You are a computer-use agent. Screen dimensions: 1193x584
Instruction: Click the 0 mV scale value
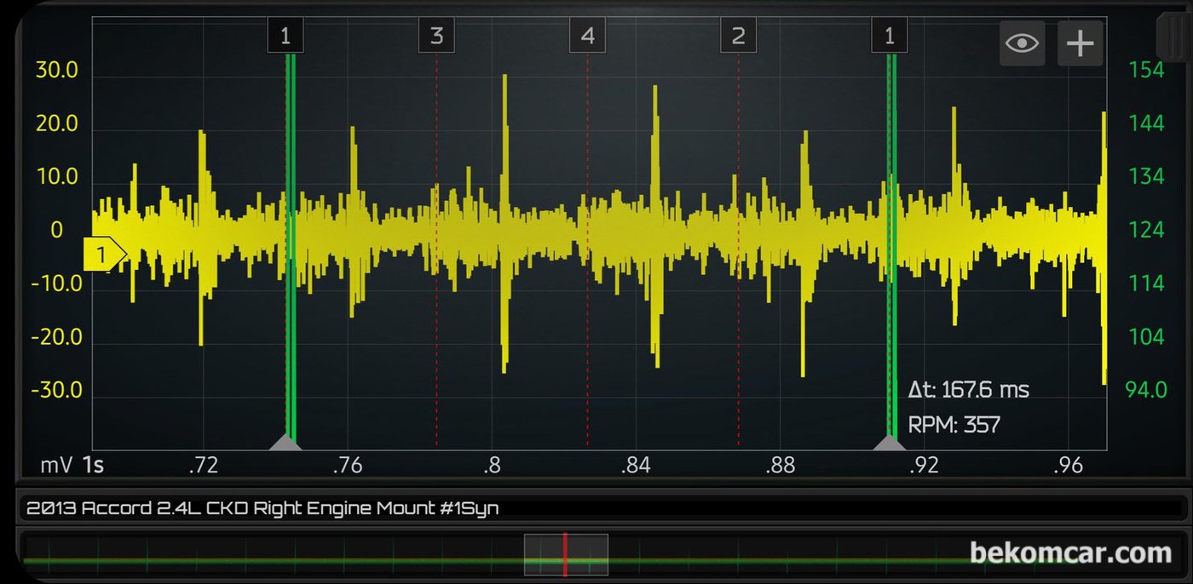click(x=56, y=231)
